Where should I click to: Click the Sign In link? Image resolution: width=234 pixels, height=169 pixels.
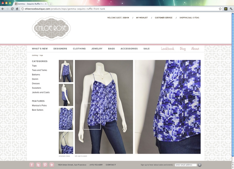pos(126,17)
